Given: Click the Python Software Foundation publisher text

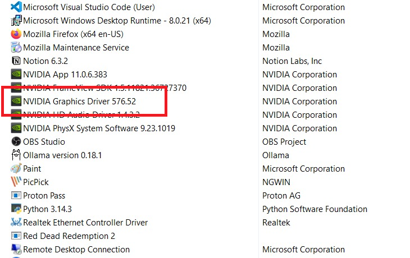Looking at the screenshot, I should (x=315, y=209).
